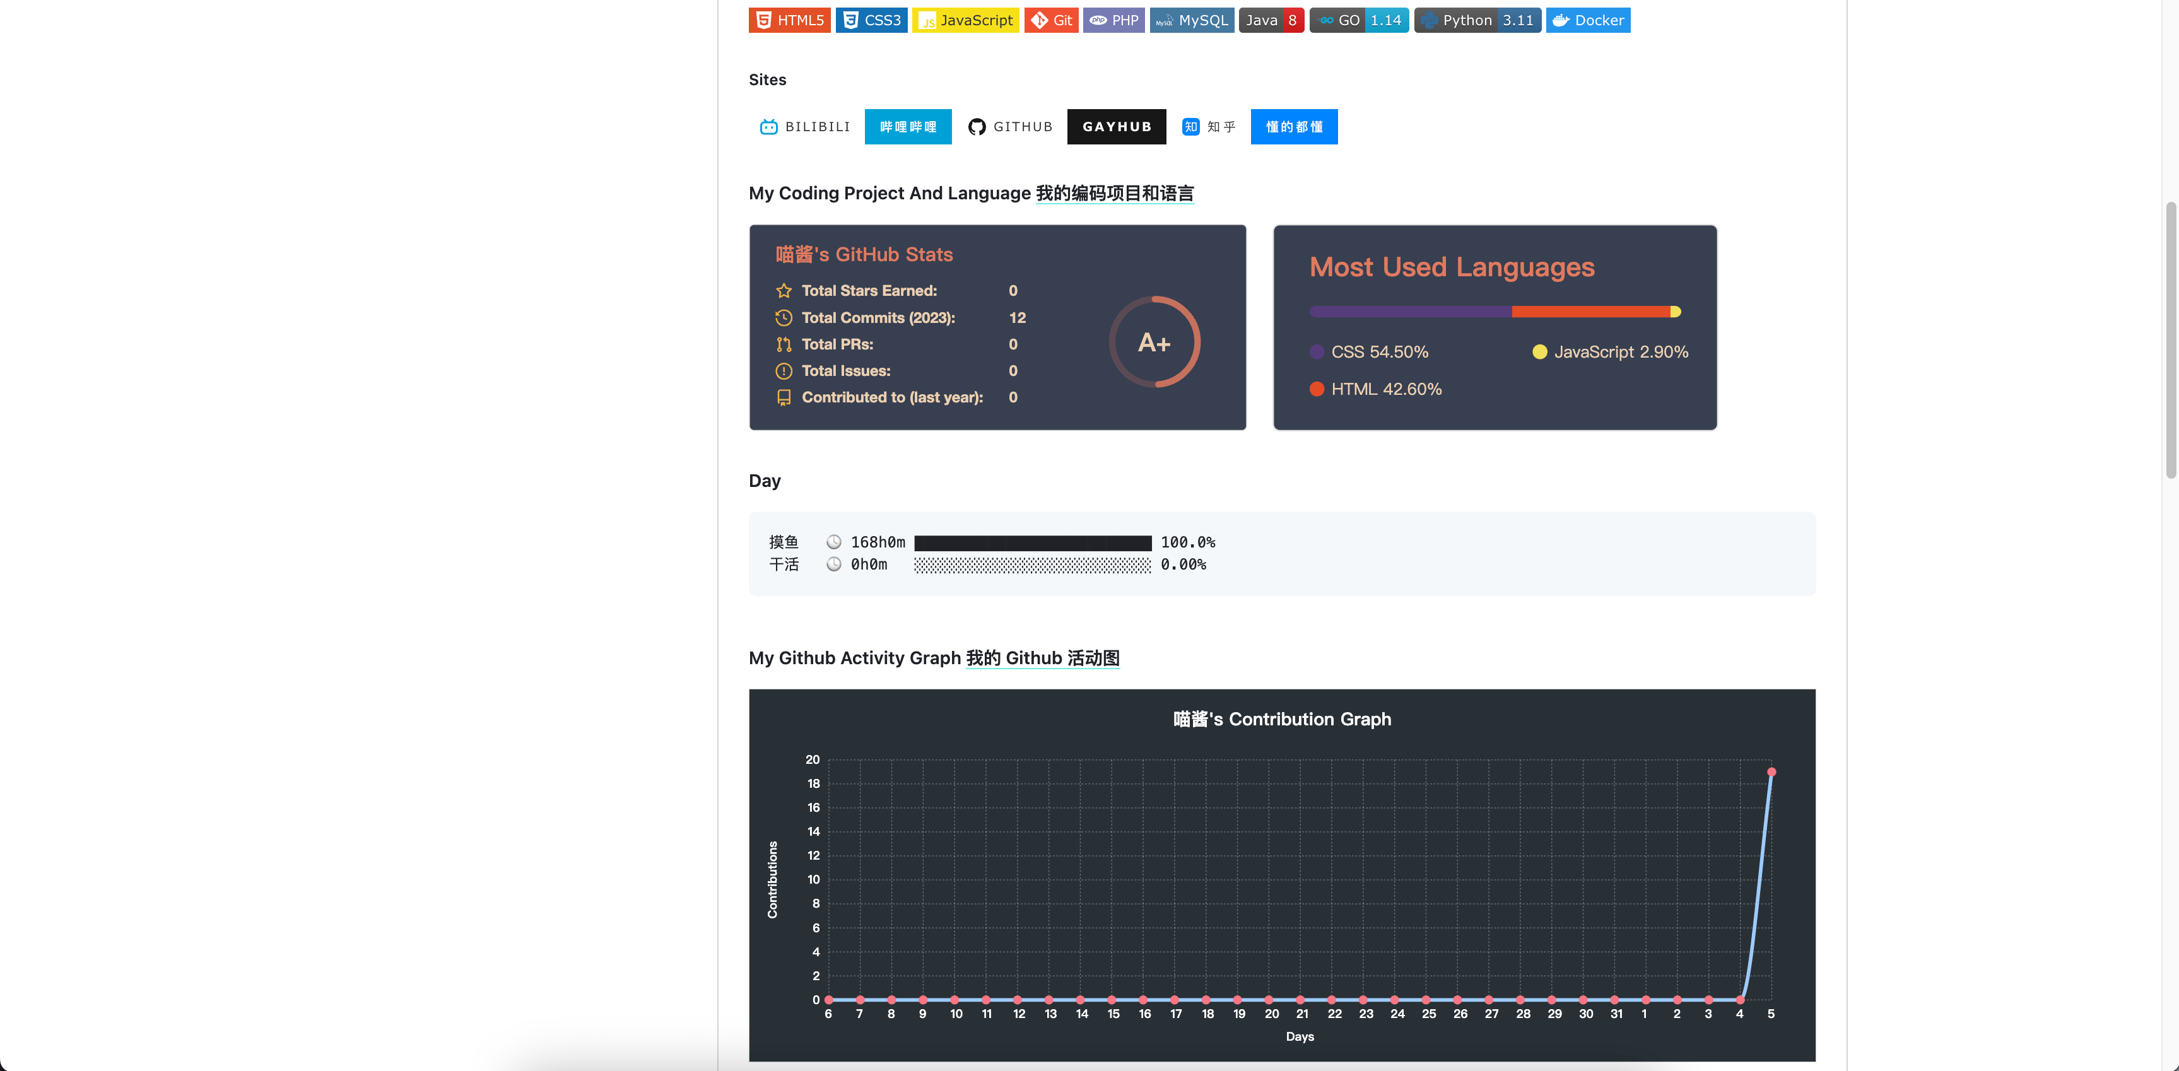The image size is (2179, 1071).
Task: Click the CSS3 shield badge
Action: (871, 20)
